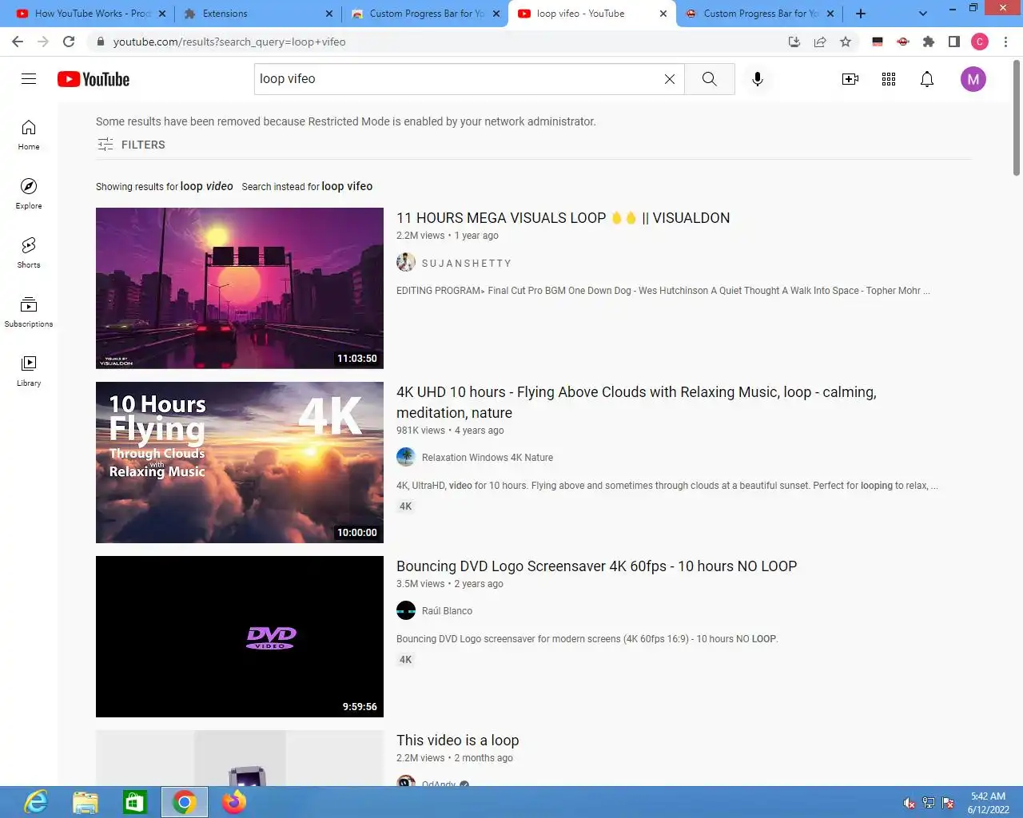
Task: Open the notifications bell
Action: (927, 79)
